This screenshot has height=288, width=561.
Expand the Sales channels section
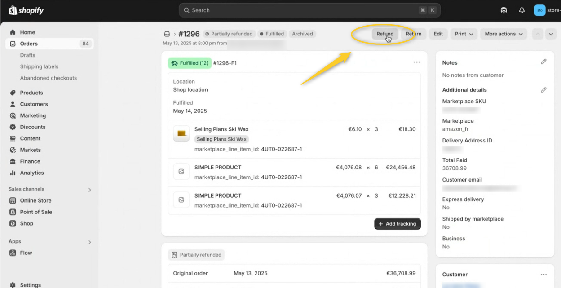coord(89,190)
